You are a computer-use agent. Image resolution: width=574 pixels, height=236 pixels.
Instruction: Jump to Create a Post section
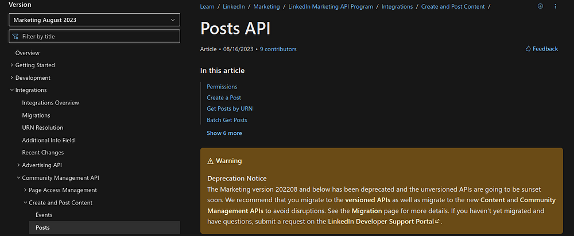tap(224, 98)
